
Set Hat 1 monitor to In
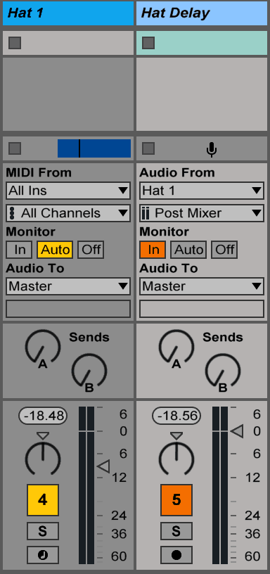point(19,250)
